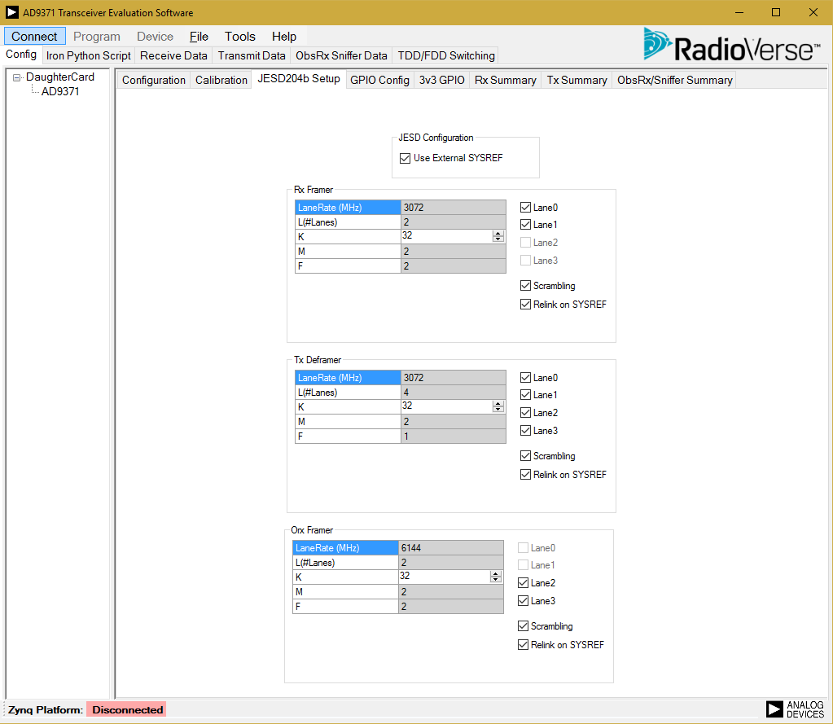833x724 pixels.
Task: Uncheck Lane0 in Rx Framer
Action: [x=525, y=208]
